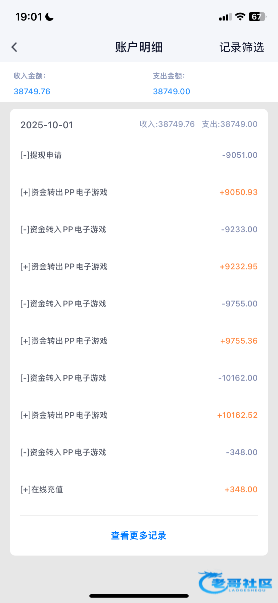Tap the cellular signal bars icon
Viewport: 278px width, 603px height.
coord(225,17)
